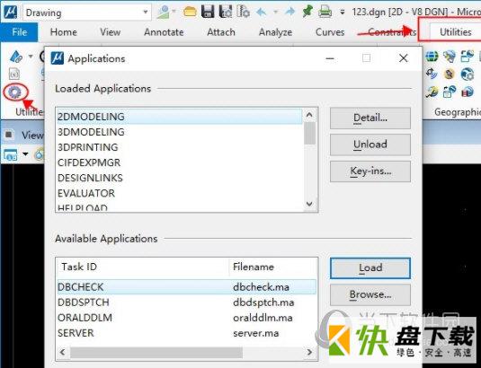Click the Key-ins... button
The height and width of the screenshot is (368, 481).
click(370, 171)
